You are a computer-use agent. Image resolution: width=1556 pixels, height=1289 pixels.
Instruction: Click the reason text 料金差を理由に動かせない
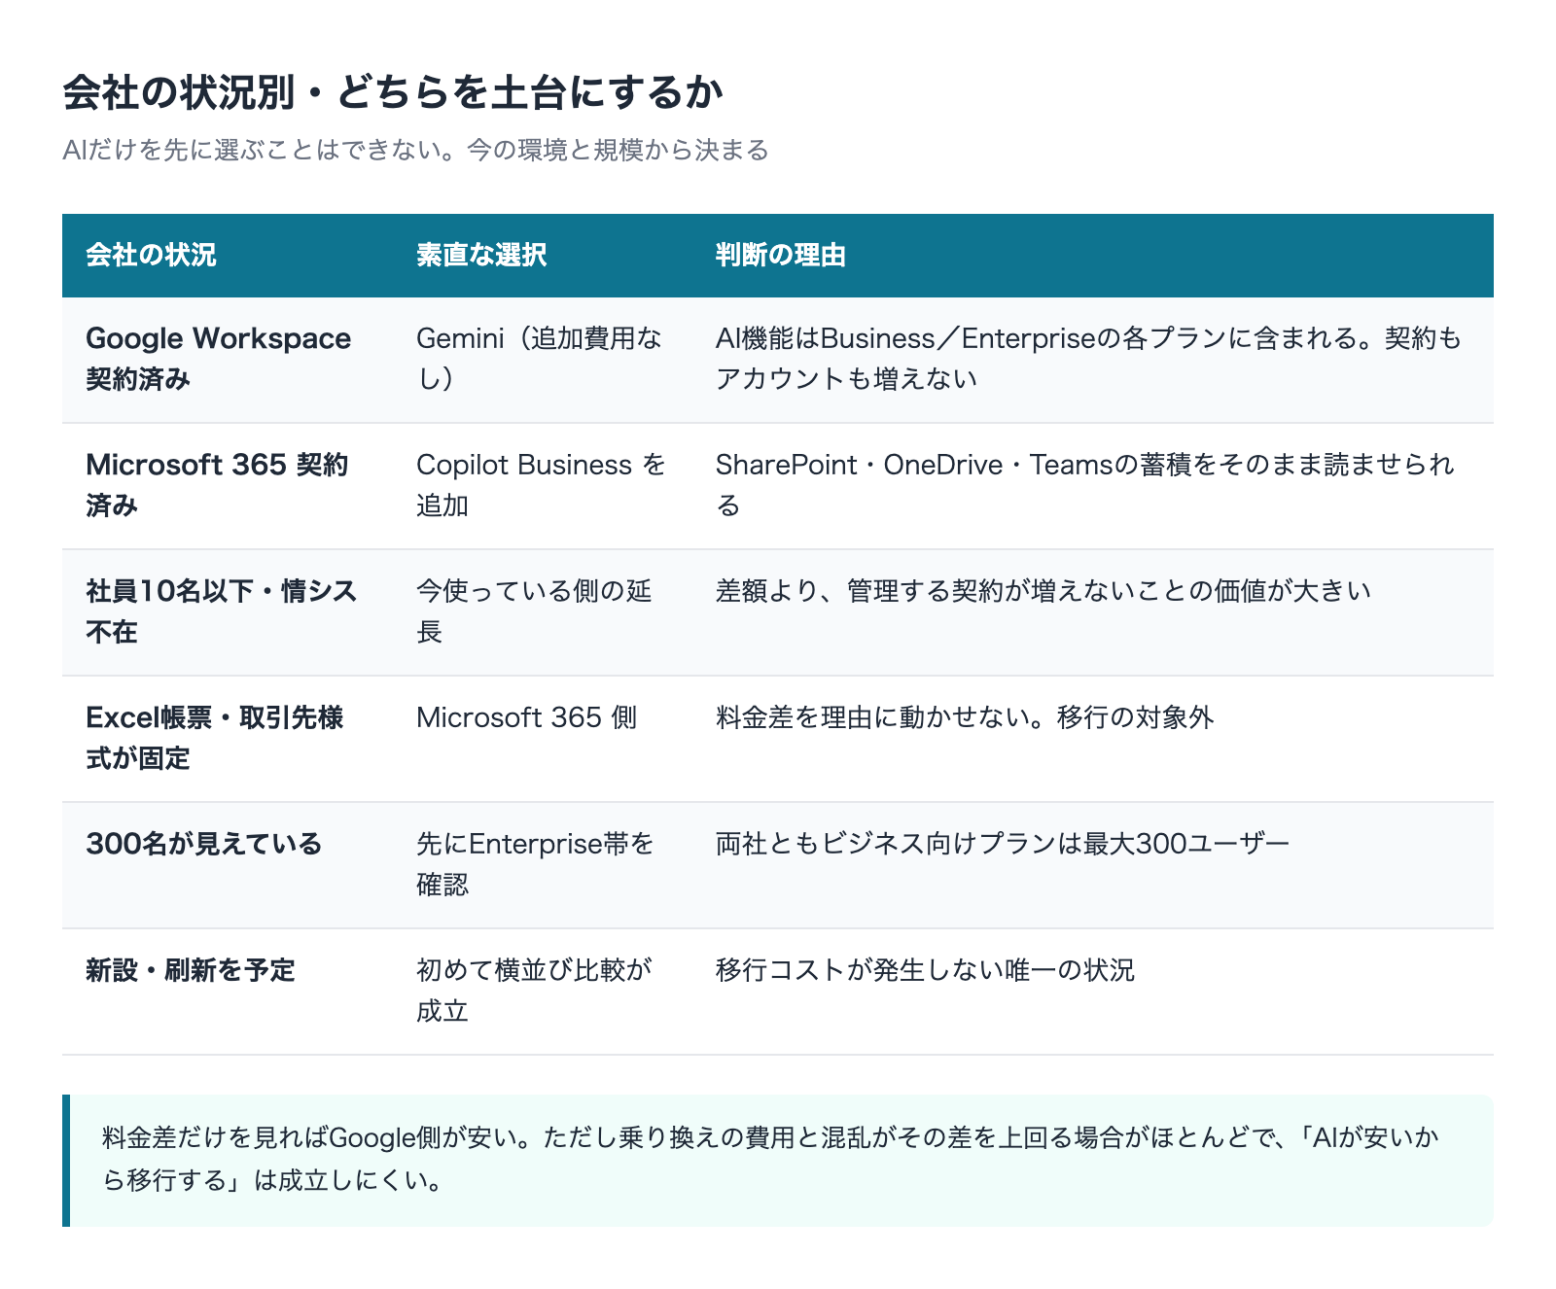965,717
